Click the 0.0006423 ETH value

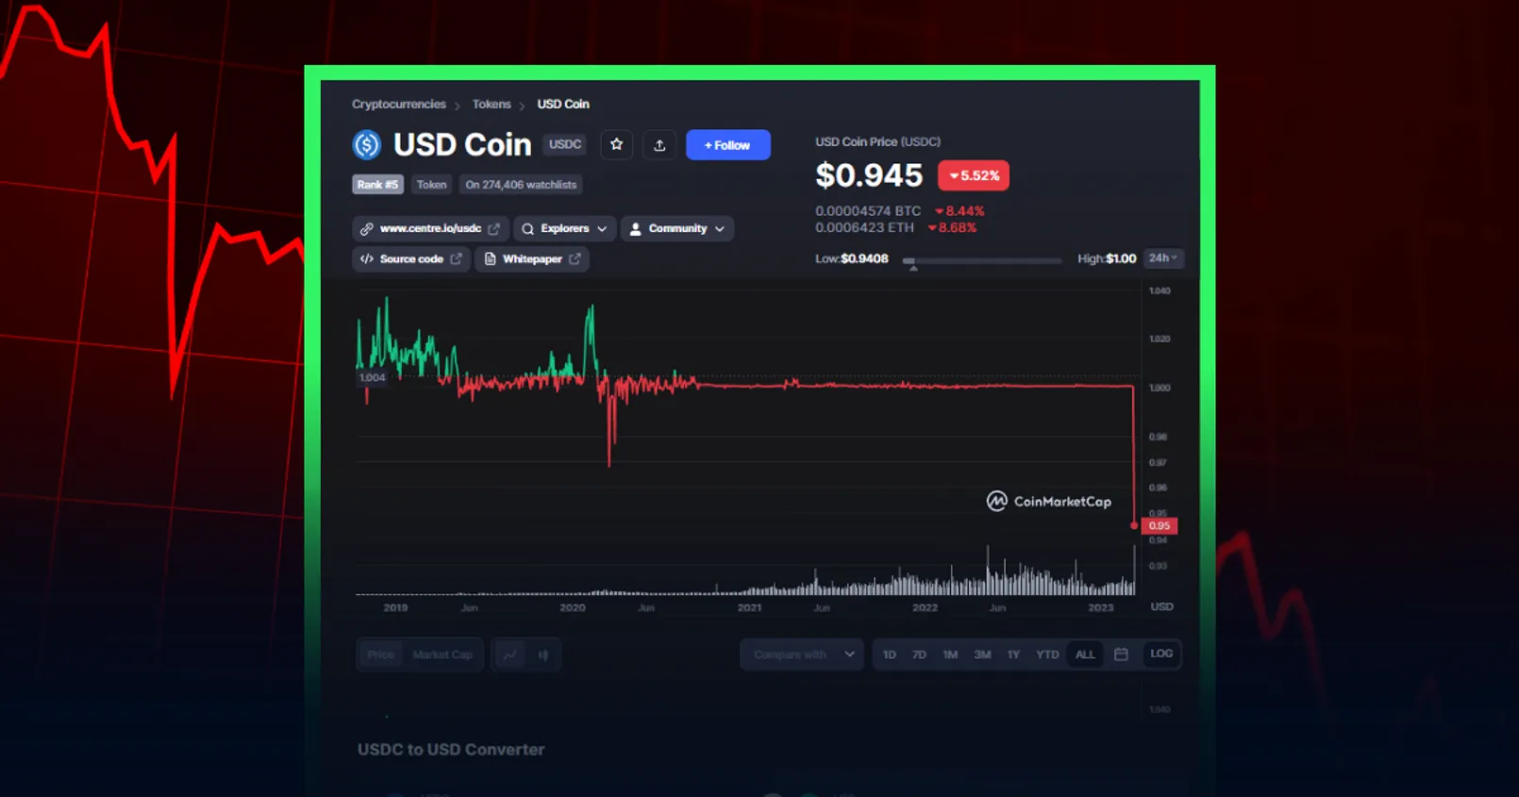click(x=864, y=227)
